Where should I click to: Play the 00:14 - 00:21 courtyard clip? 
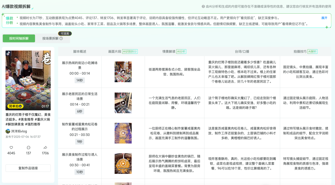click(x=123, y=103)
